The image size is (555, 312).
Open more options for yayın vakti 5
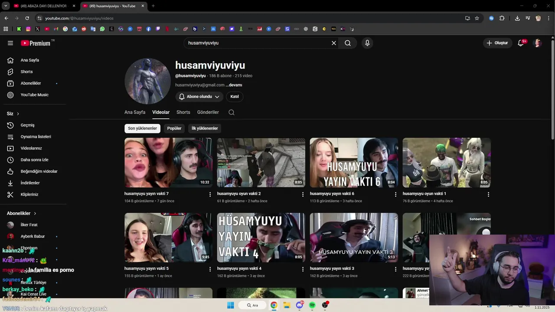click(210, 269)
